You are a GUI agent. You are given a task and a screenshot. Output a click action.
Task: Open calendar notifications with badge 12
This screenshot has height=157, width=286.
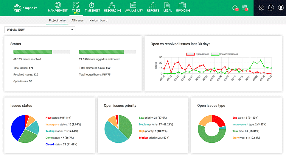tap(245, 8)
